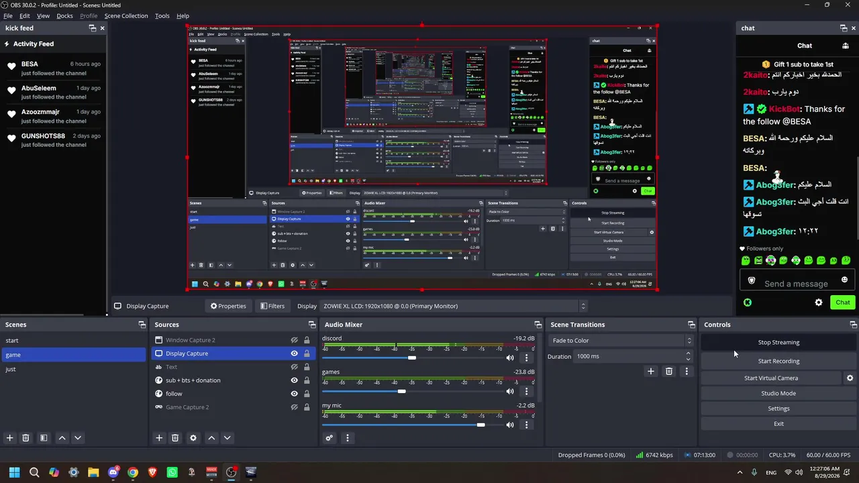This screenshot has width=859, height=483.
Task: Click Start Recording
Action: [778, 361]
